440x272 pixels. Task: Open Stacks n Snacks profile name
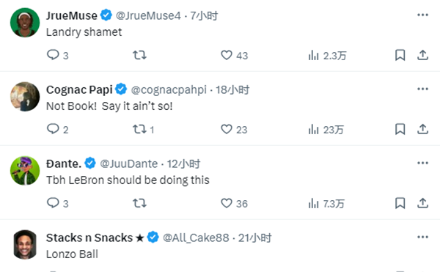89,238
